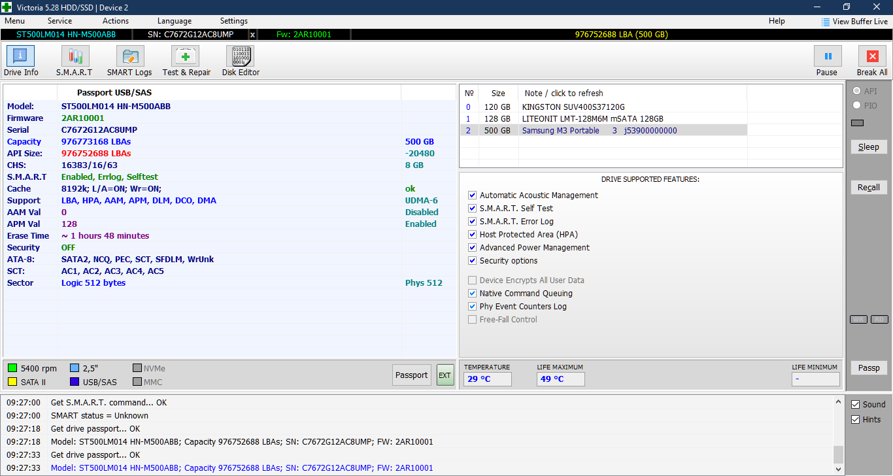Open the Help menu
Viewport: 893px width, 476px height.
click(777, 21)
